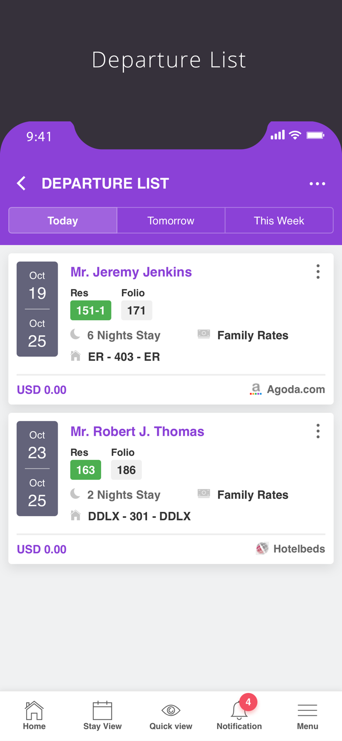
Task: Switch to the Tomorrow tab
Action: pos(171,220)
